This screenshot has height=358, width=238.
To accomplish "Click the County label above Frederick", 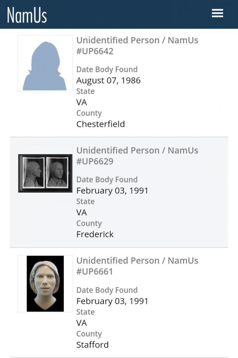I will [x=89, y=223].
